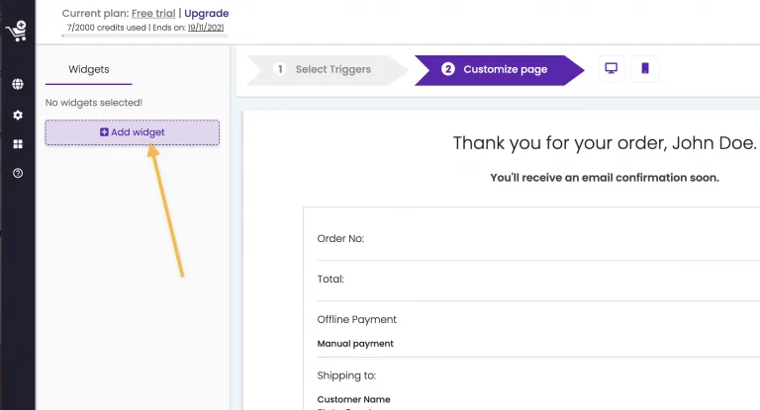Select the Offline Payment section
760x410 pixels.
[x=538, y=331]
